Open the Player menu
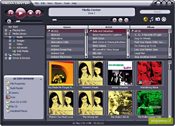This screenshot has width=175, height=126. [x=58, y=3]
